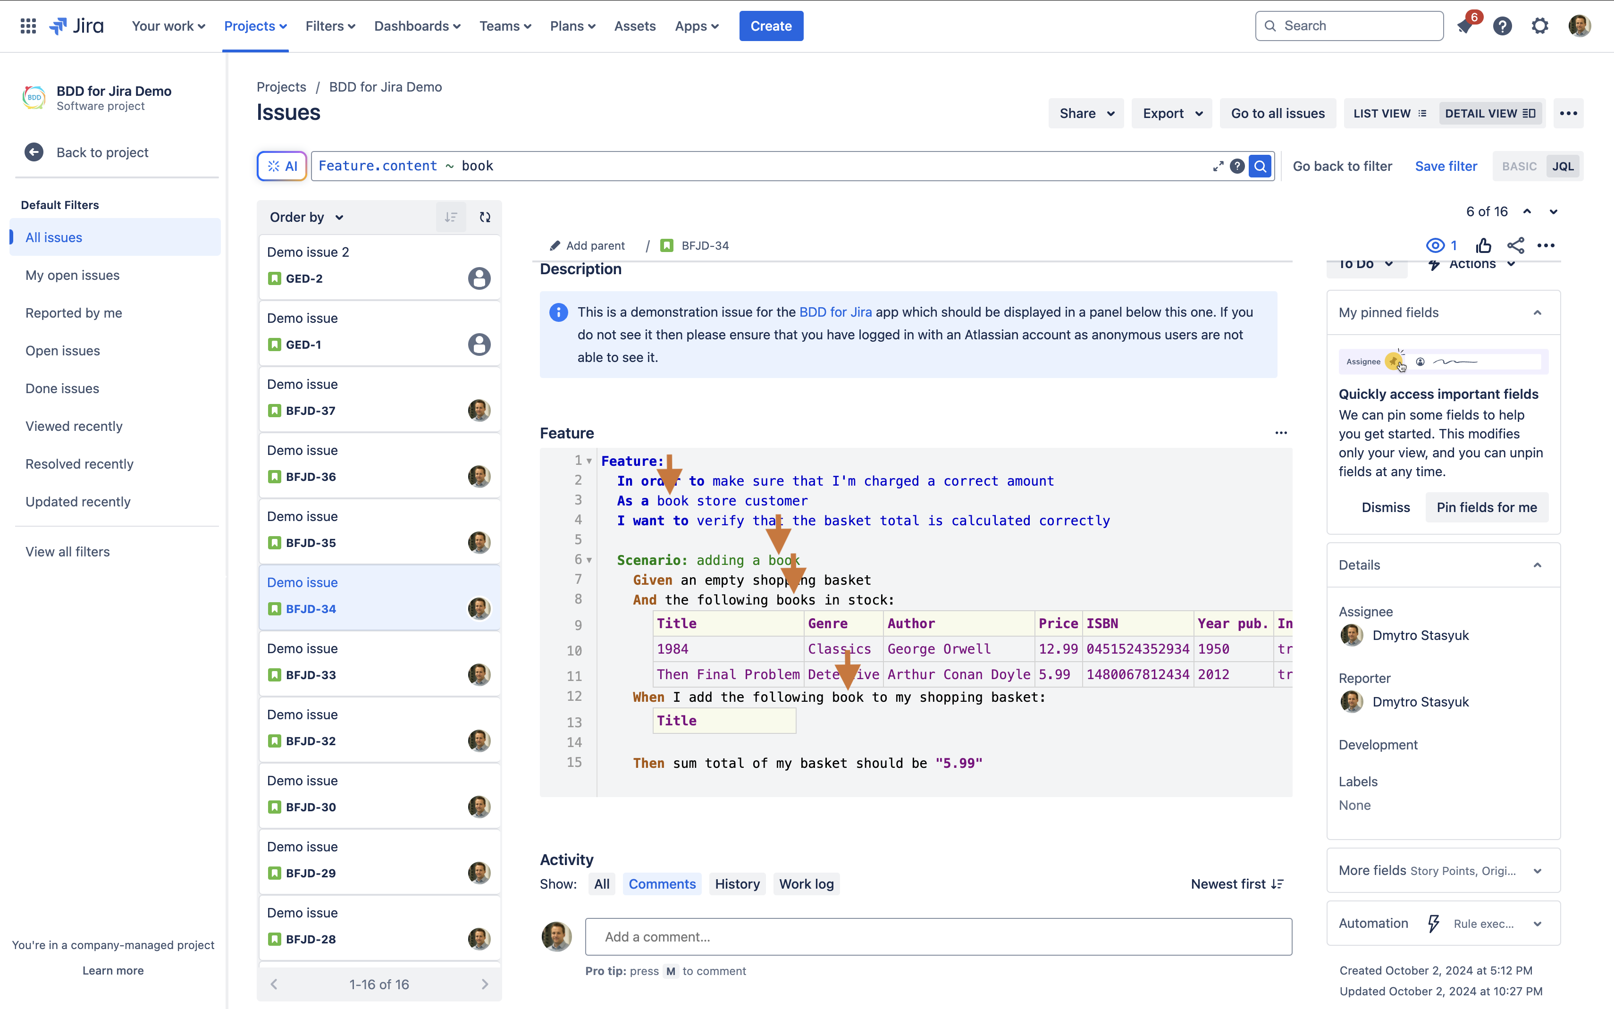
Task: Go to next page of issue list
Action: pos(485,984)
